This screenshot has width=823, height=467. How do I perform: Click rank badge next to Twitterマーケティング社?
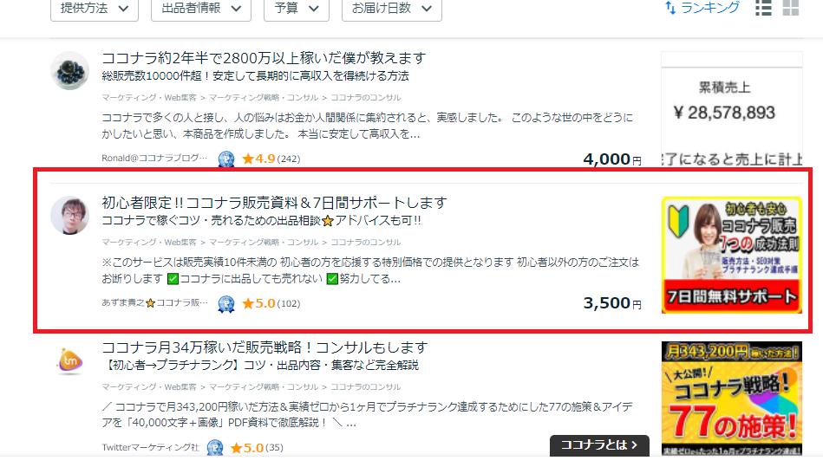click(215, 448)
